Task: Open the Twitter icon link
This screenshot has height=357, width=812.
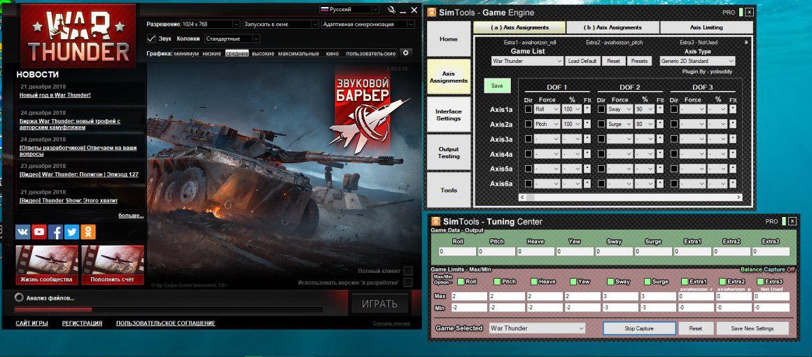Action: click(71, 232)
